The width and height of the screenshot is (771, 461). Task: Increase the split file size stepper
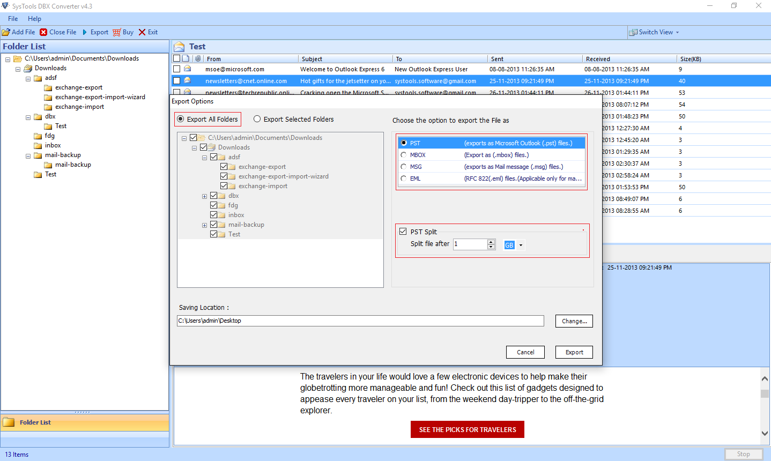click(491, 242)
